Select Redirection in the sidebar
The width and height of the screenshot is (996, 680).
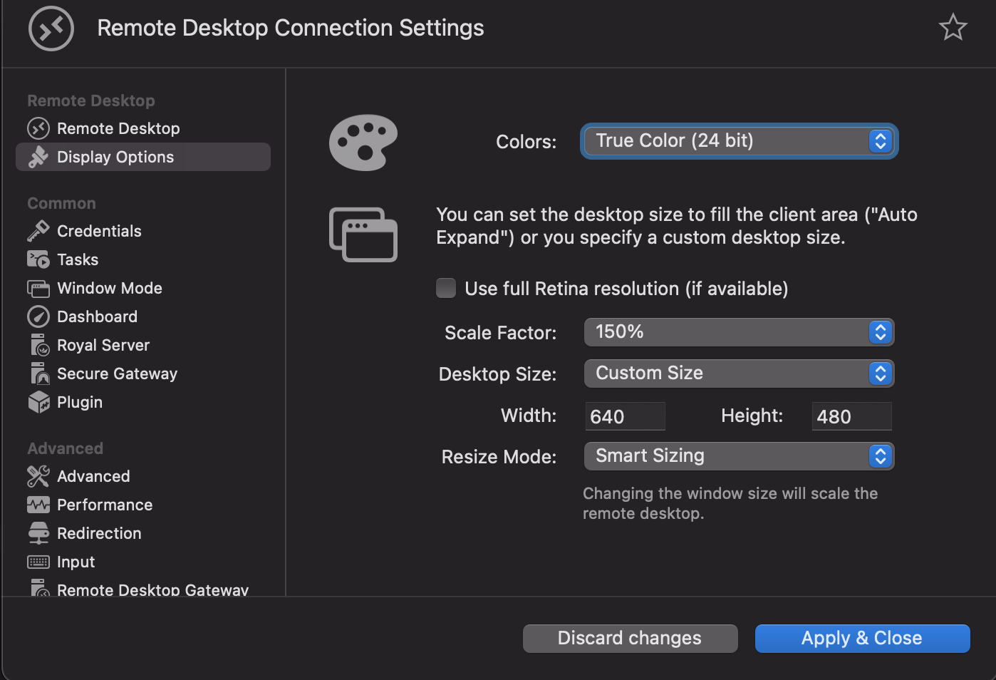pyautogui.click(x=99, y=533)
